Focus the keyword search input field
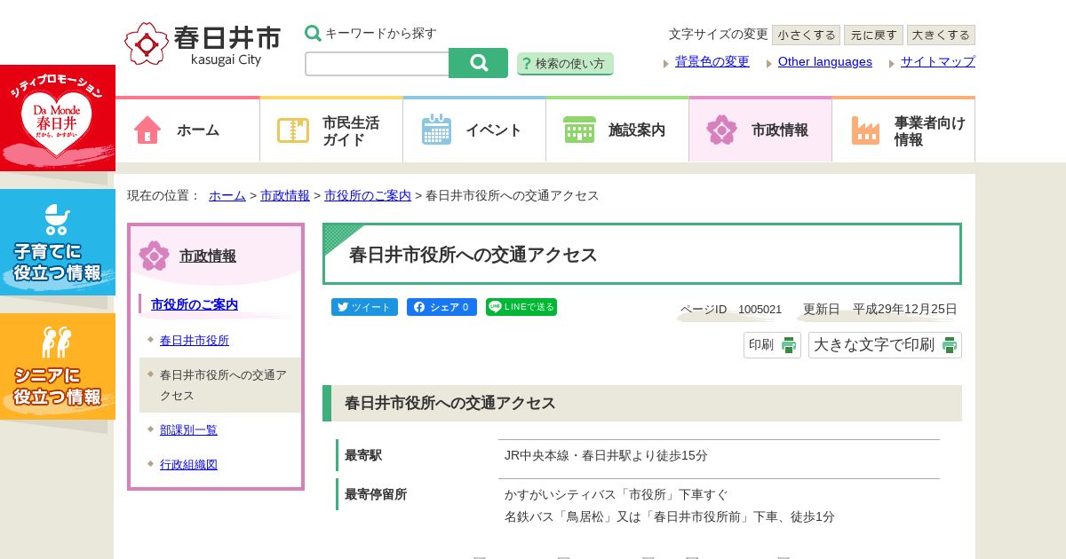Screen dimensions: 1066x559 pyautogui.click(x=377, y=64)
